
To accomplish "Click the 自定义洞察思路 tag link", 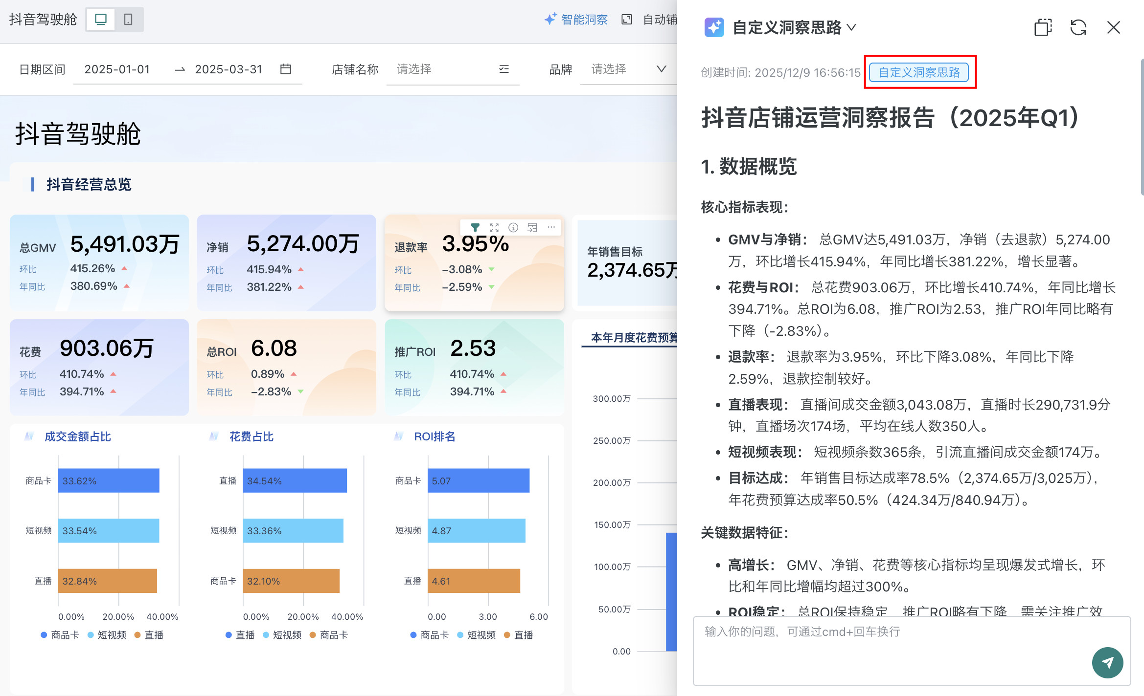I will (x=919, y=72).
